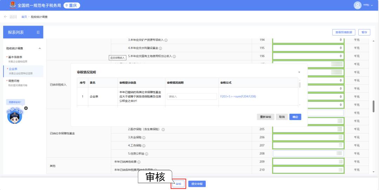The width and height of the screenshot is (379, 190).
Task: Click the 重新审核 button
Action: click(265, 117)
